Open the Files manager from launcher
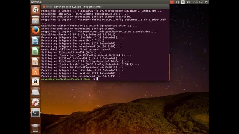This screenshot has width=239, height=134. click(x=35, y=20)
